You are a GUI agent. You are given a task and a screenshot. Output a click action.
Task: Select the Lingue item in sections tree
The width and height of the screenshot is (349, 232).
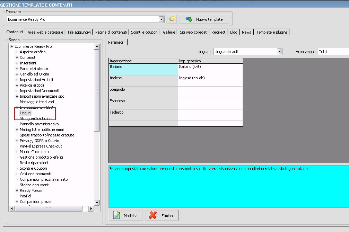pos(25,113)
